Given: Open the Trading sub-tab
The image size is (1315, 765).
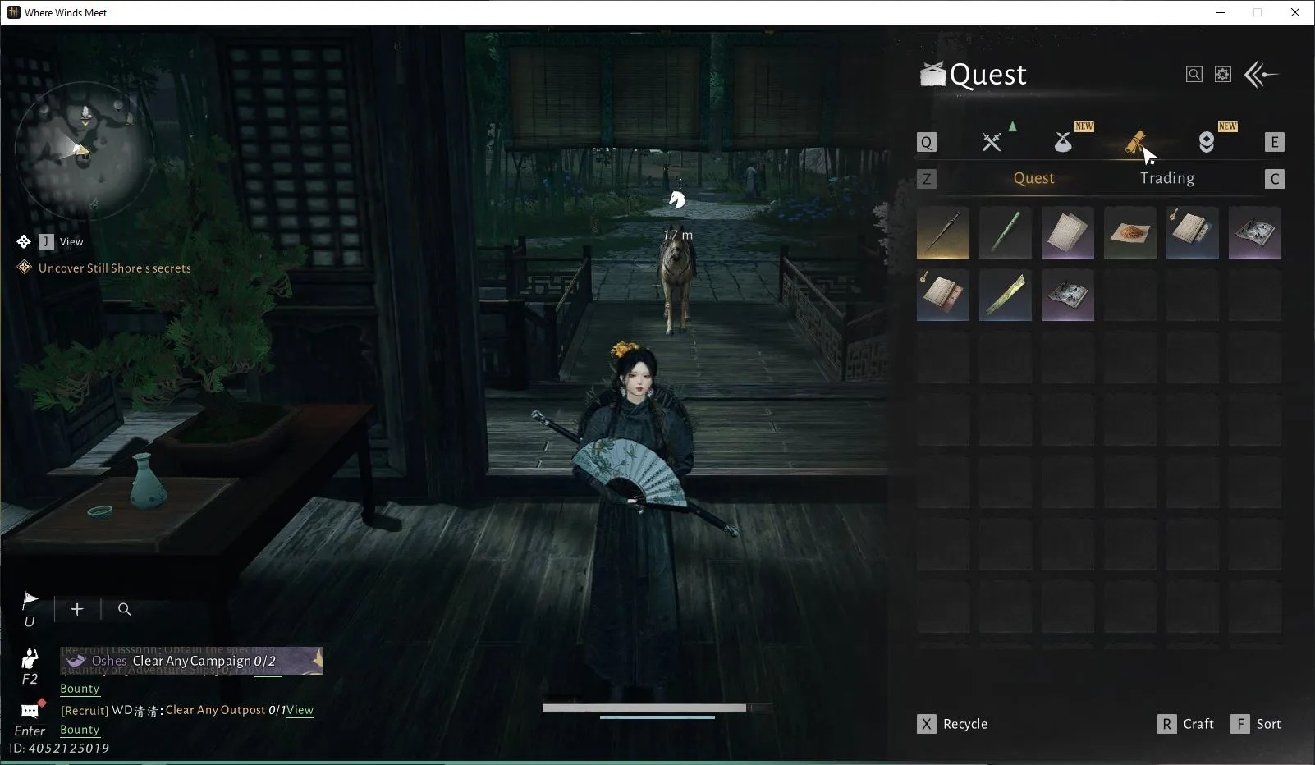Looking at the screenshot, I should pyautogui.click(x=1166, y=178).
